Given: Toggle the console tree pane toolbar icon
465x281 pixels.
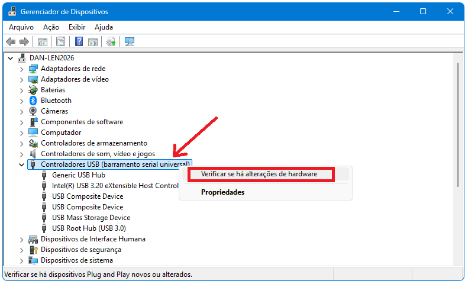Looking at the screenshot, I should coord(43,42).
